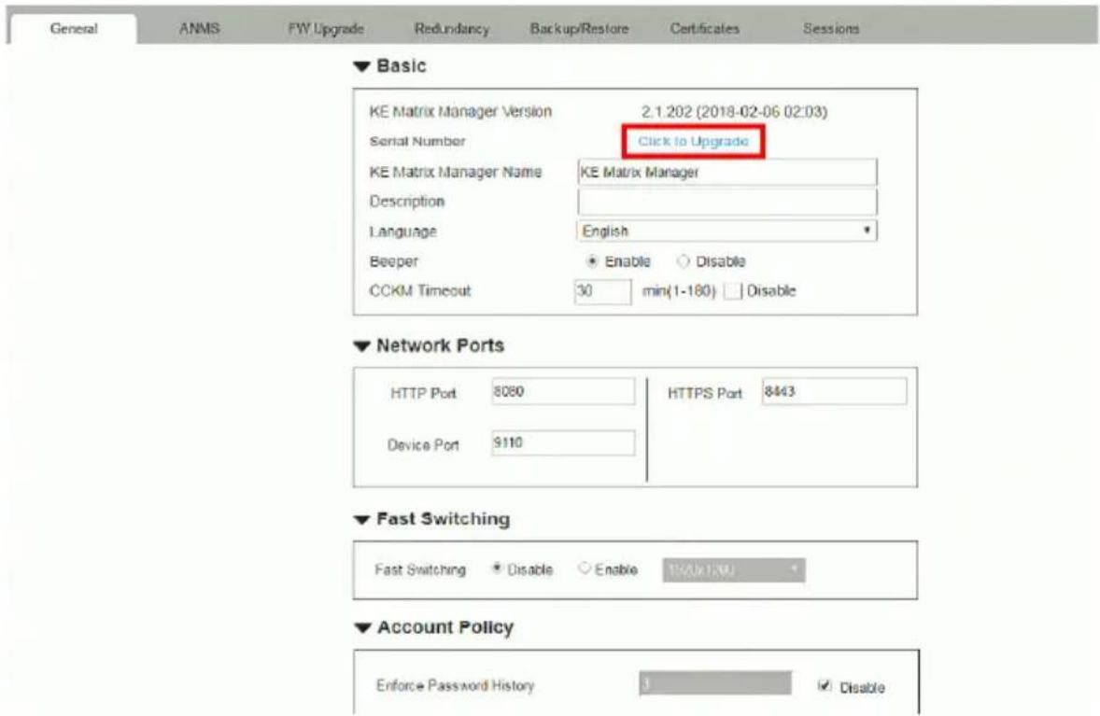The height and width of the screenshot is (716, 1100).
Task: Click the HTTP Port field
Action: 563,392
